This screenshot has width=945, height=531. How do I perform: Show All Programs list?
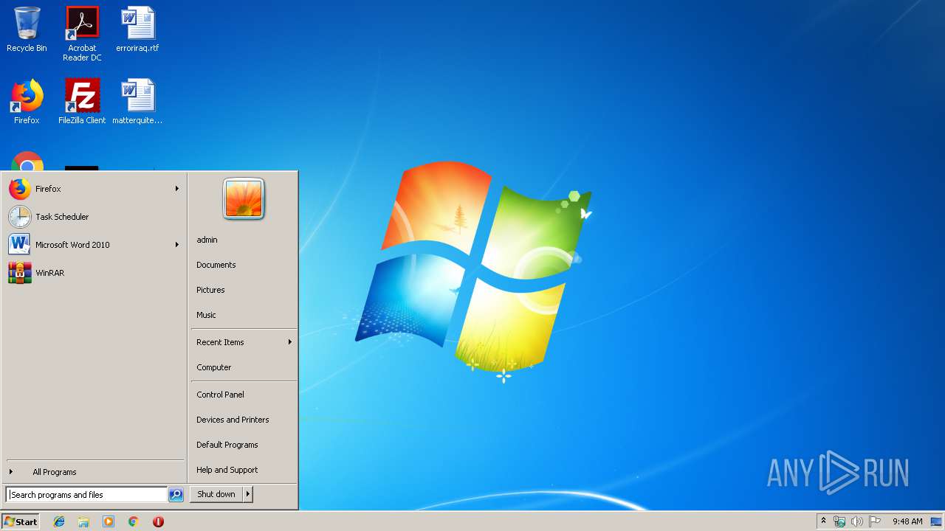click(x=94, y=472)
